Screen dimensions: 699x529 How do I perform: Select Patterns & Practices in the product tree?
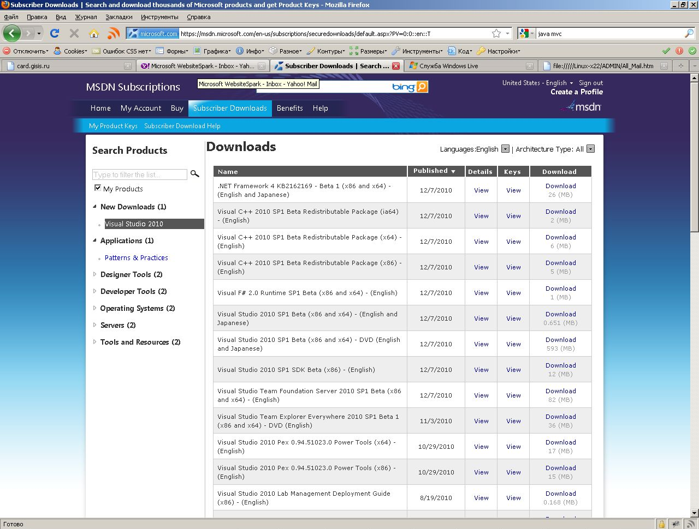point(137,257)
